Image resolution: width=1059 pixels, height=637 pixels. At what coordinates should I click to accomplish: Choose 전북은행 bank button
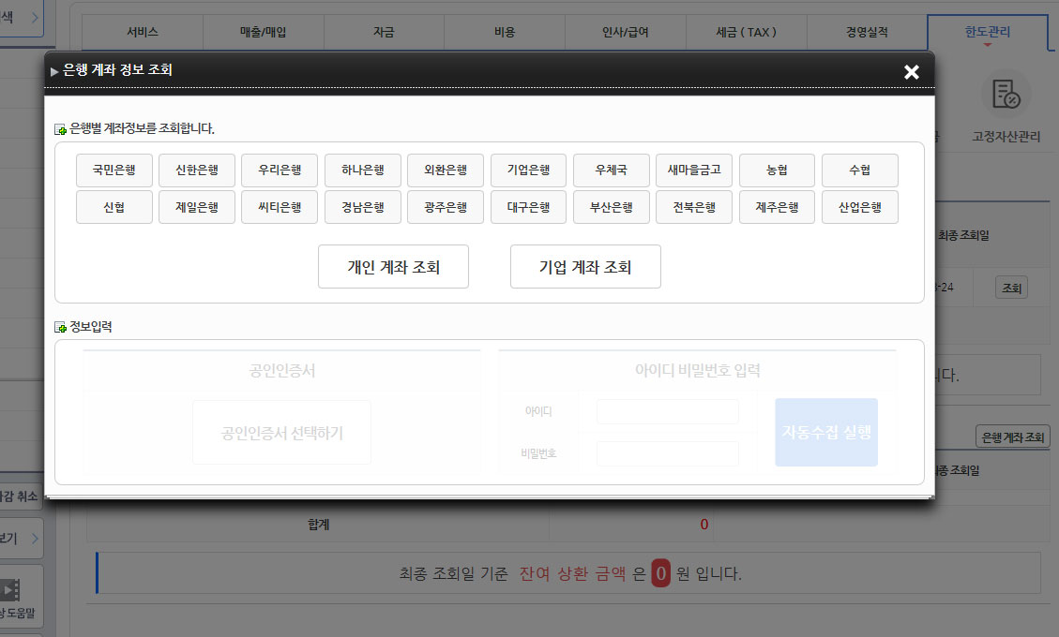pyautogui.click(x=694, y=207)
